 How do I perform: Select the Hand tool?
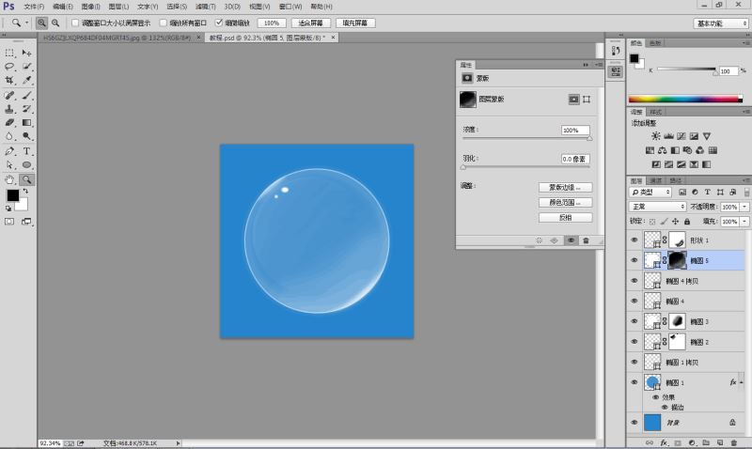pos(10,178)
